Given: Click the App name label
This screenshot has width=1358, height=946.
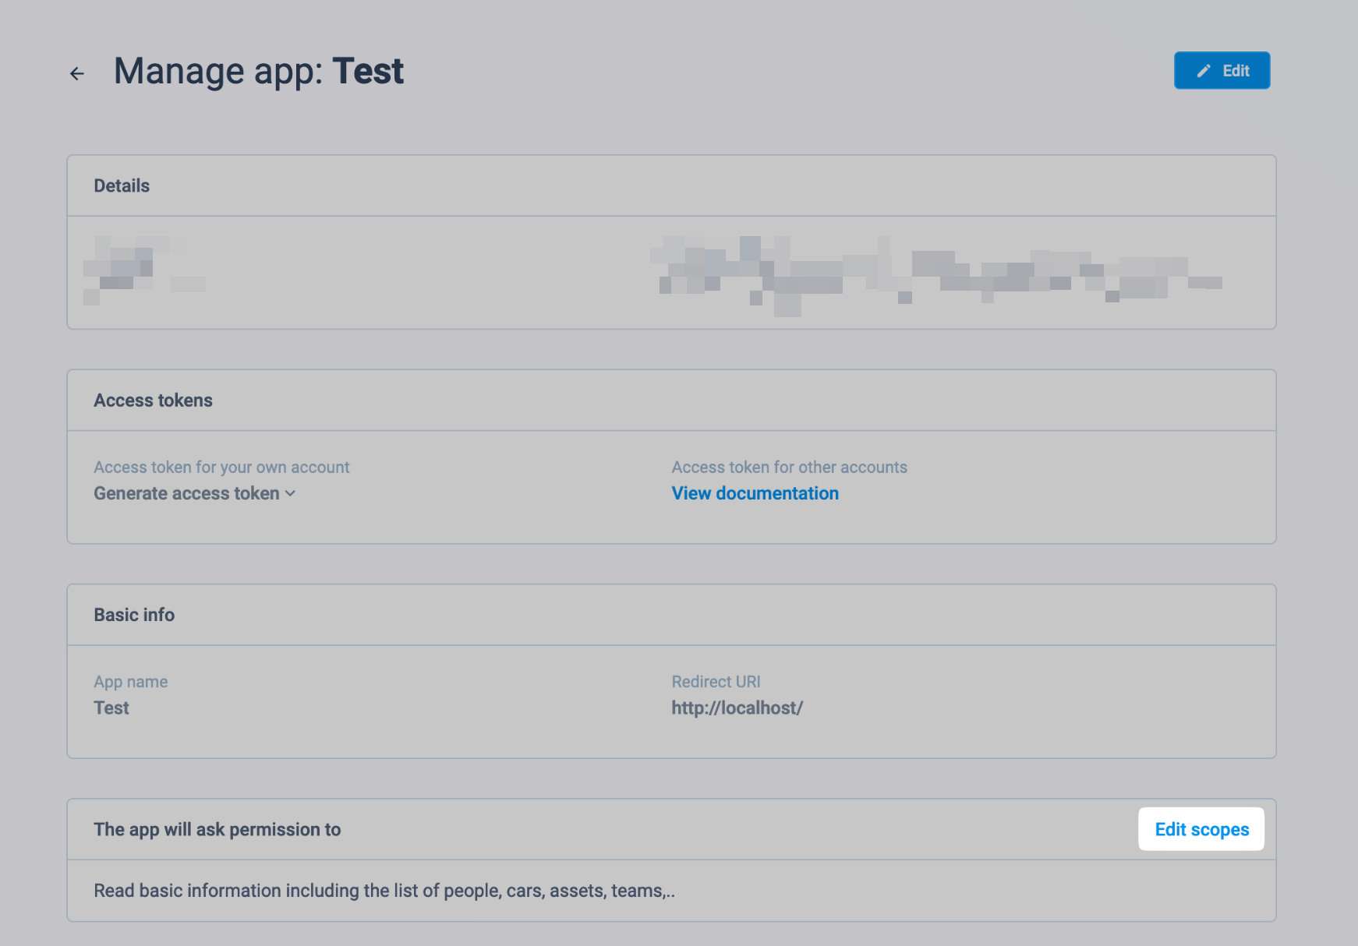Looking at the screenshot, I should tap(130, 682).
